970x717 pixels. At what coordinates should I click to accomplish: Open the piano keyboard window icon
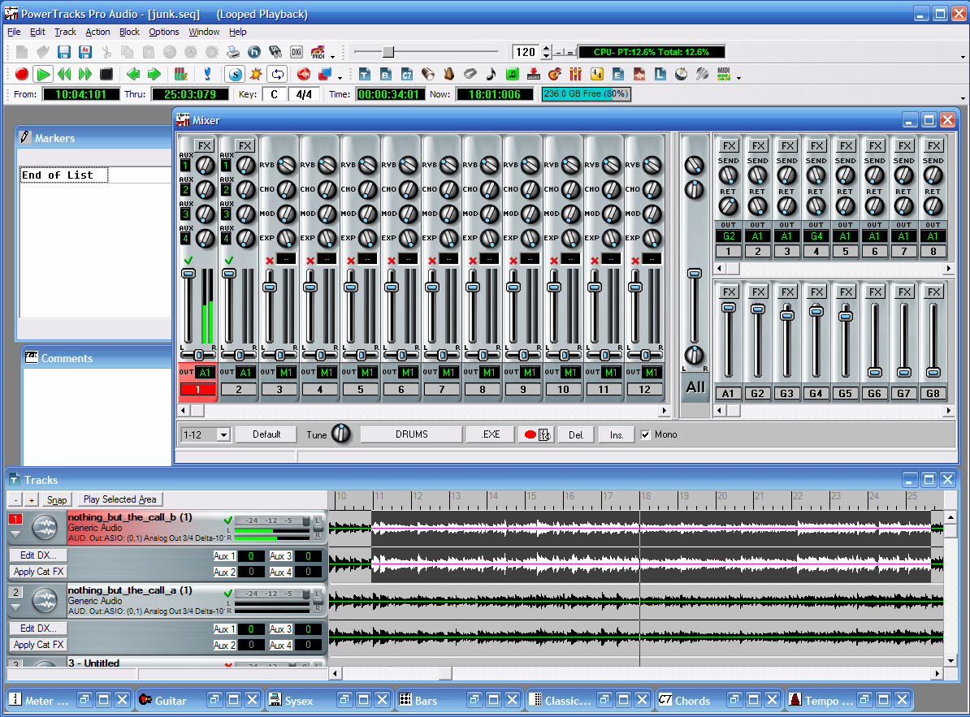click(x=533, y=74)
